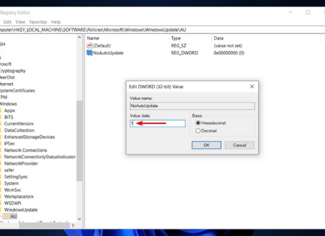Select the SettingSync key
The height and width of the screenshot is (236, 325).
16,177
